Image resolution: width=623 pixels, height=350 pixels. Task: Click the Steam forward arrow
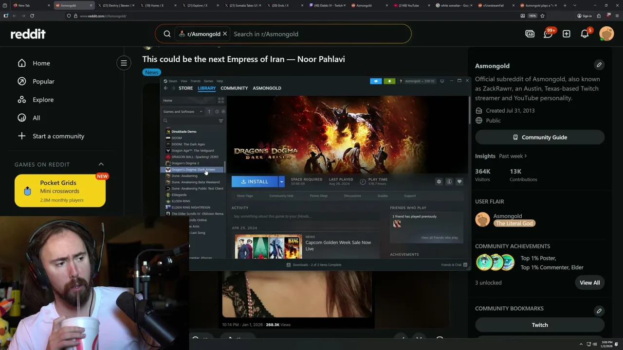point(173,88)
